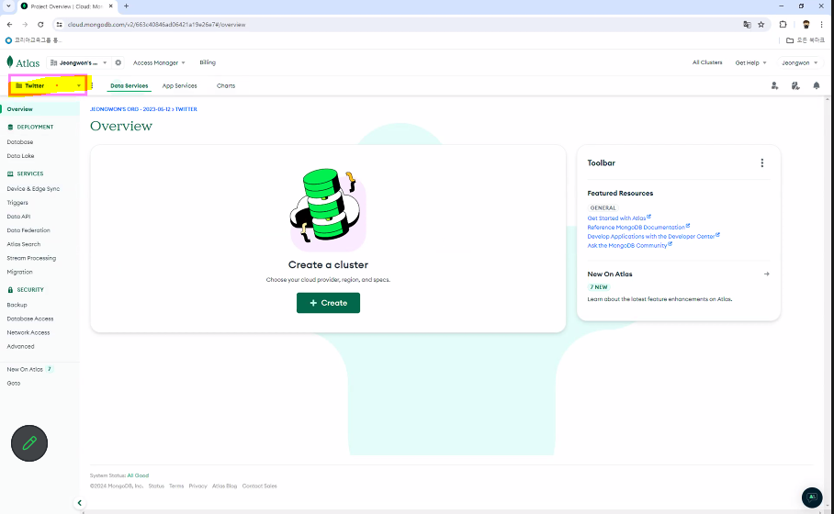Open organization settings gear icon
Screen dimensions: 834x514
pyautogui.click(x=118, y=62)
